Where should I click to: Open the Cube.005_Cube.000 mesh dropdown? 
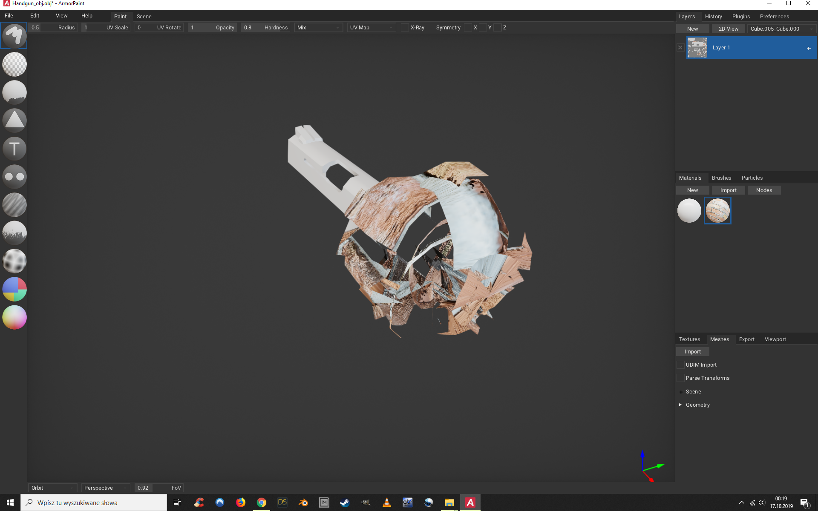[x=781, y=29]
